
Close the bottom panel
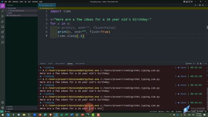click(206, 64)
